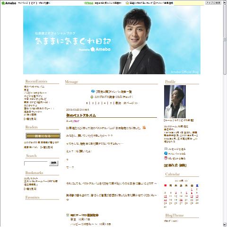Click the blog header banner image
Screen dimensions: 227x227
112,40
